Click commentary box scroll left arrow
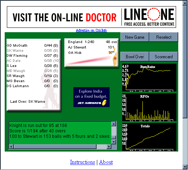 click(11, 146)
